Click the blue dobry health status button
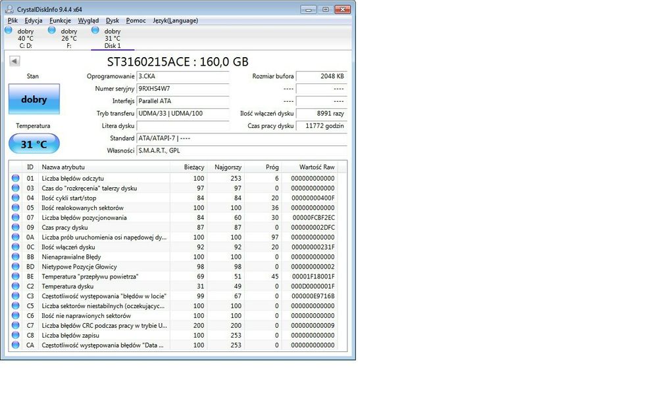 (34, 99)
